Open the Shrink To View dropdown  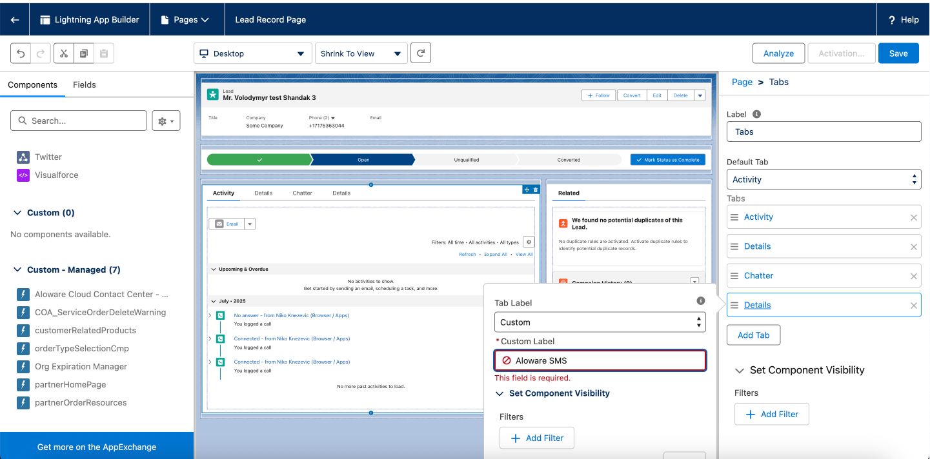(x=361, y=54)
